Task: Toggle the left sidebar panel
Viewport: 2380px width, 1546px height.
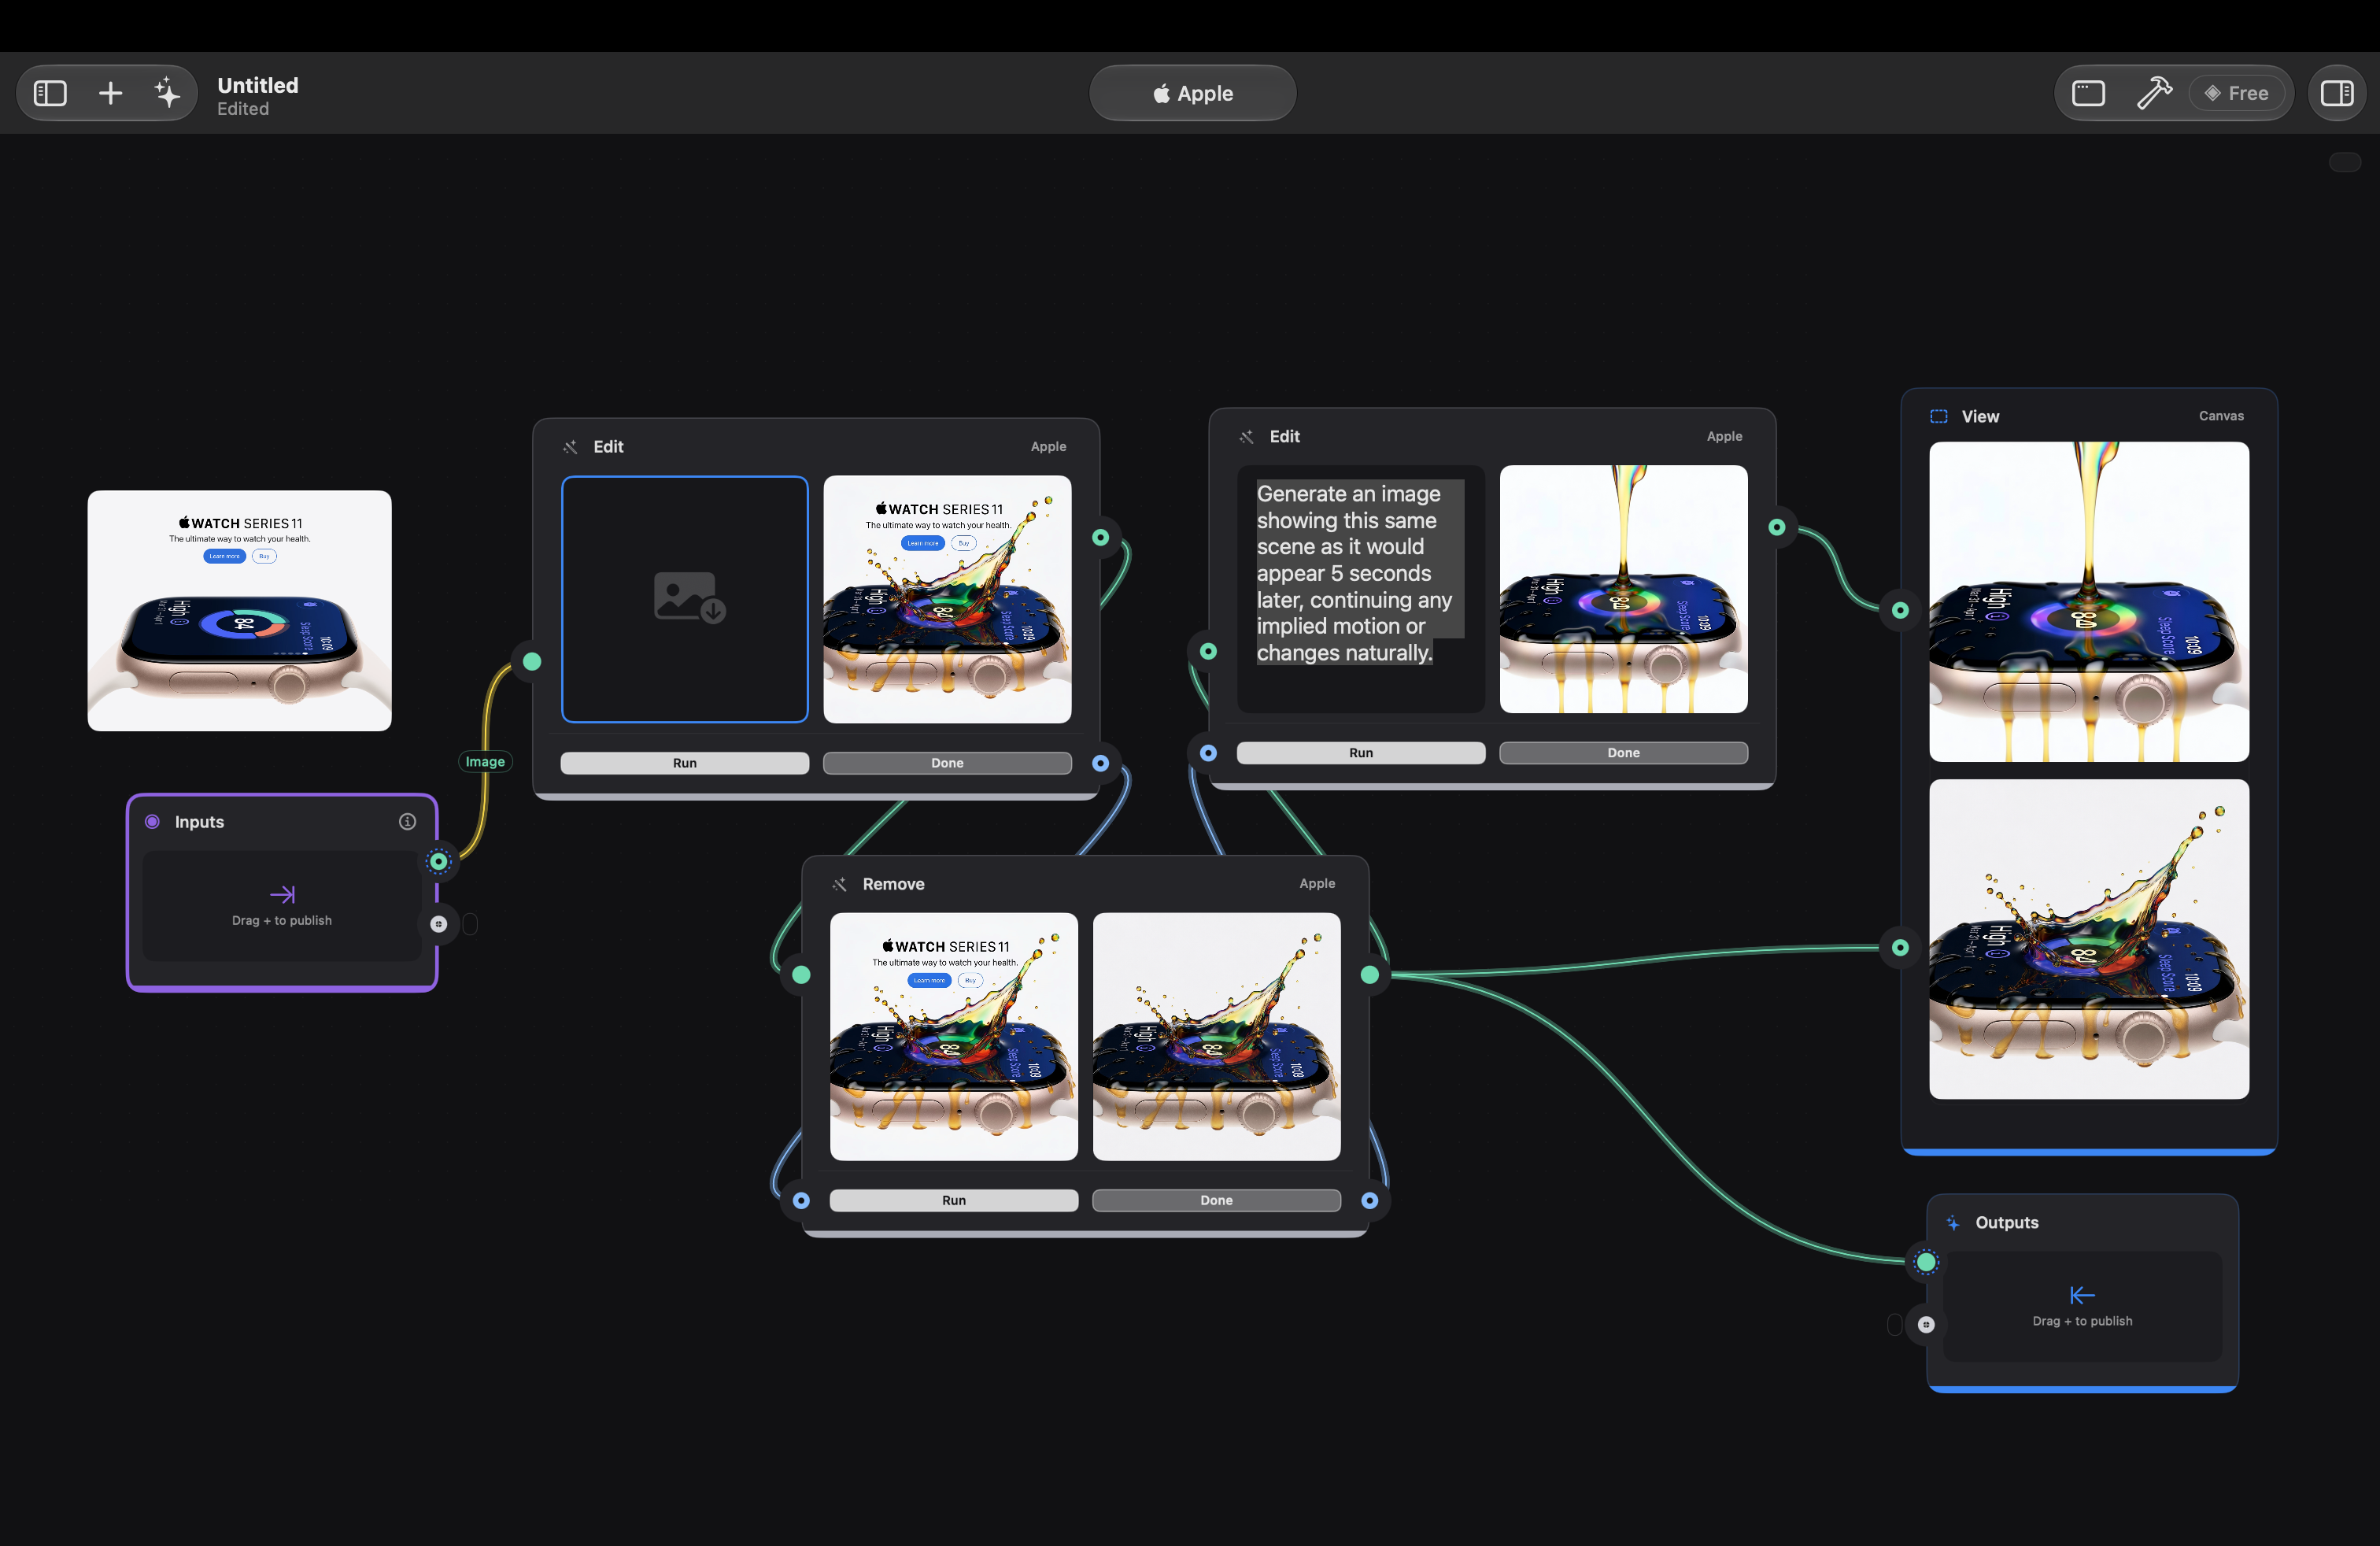Action: [x=50, y=93]
